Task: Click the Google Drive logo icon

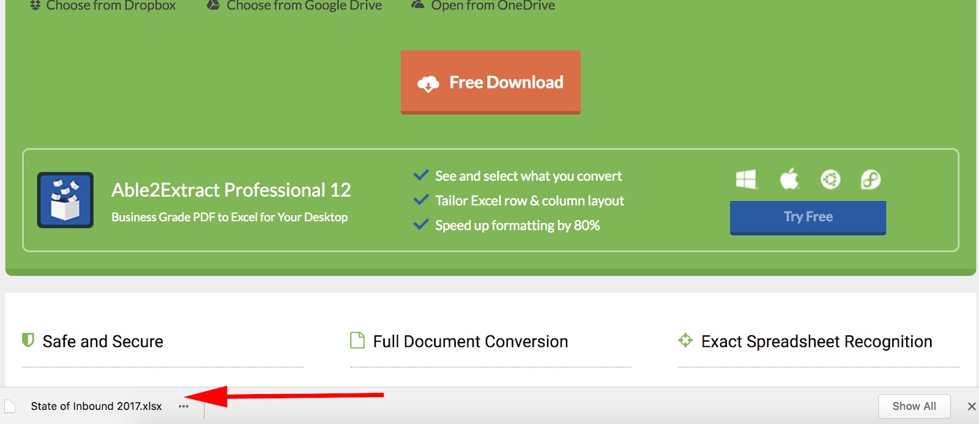Action: [x=213, y=5]
